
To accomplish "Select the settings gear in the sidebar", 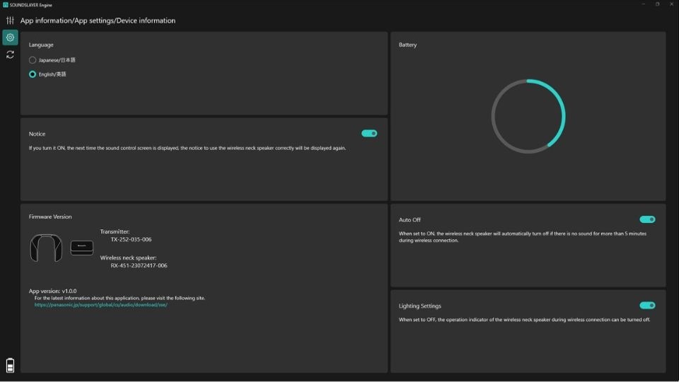I will click(x=10, y=37).
